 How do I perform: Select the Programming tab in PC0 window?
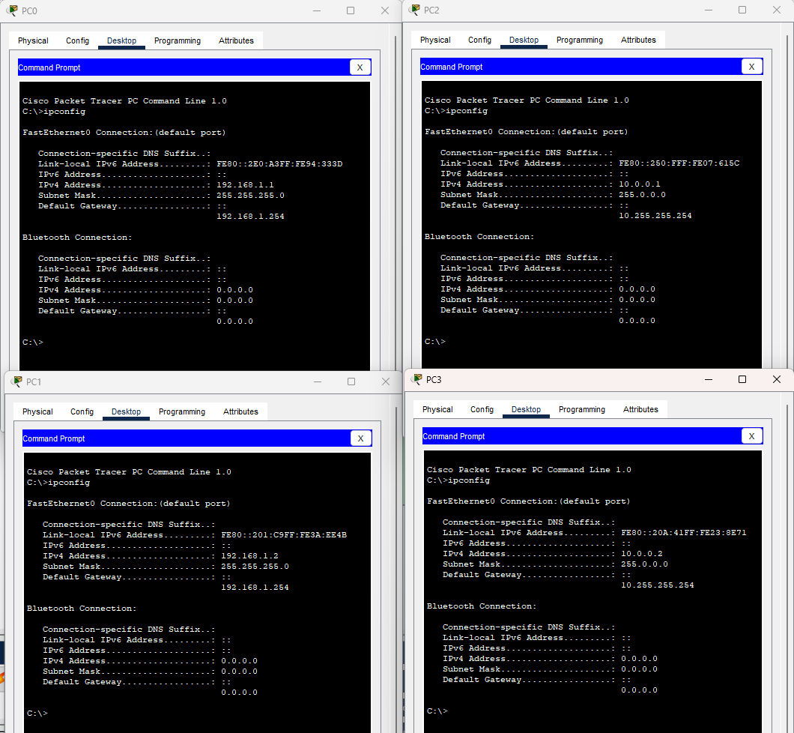pos(178,40)
